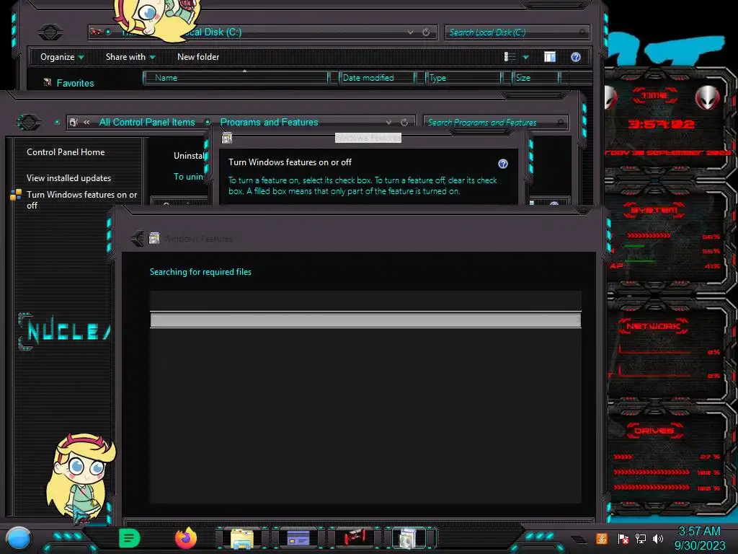Open View installed updates link

(x=68, y=178)
